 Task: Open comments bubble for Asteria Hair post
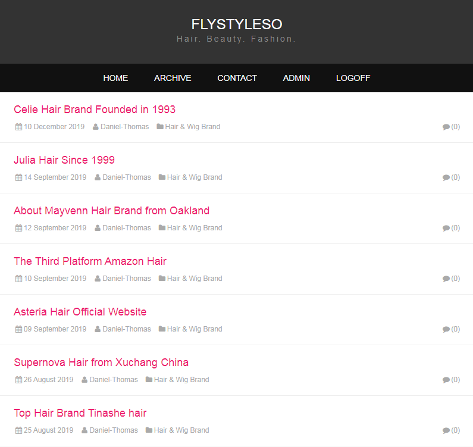click(446, 329)
